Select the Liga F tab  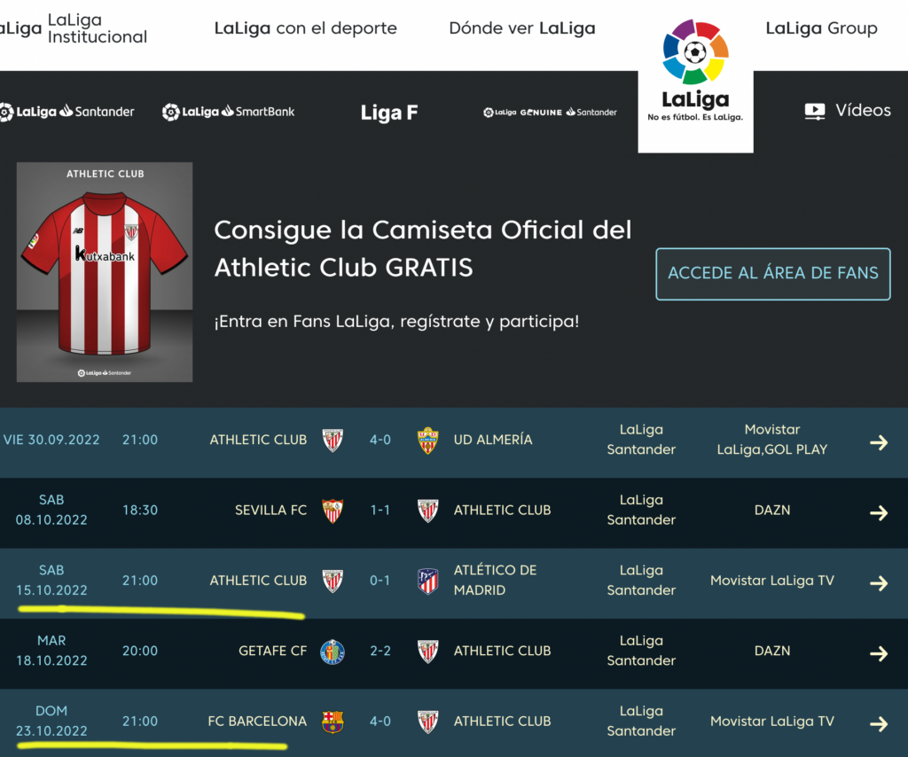tap(388, 113)
